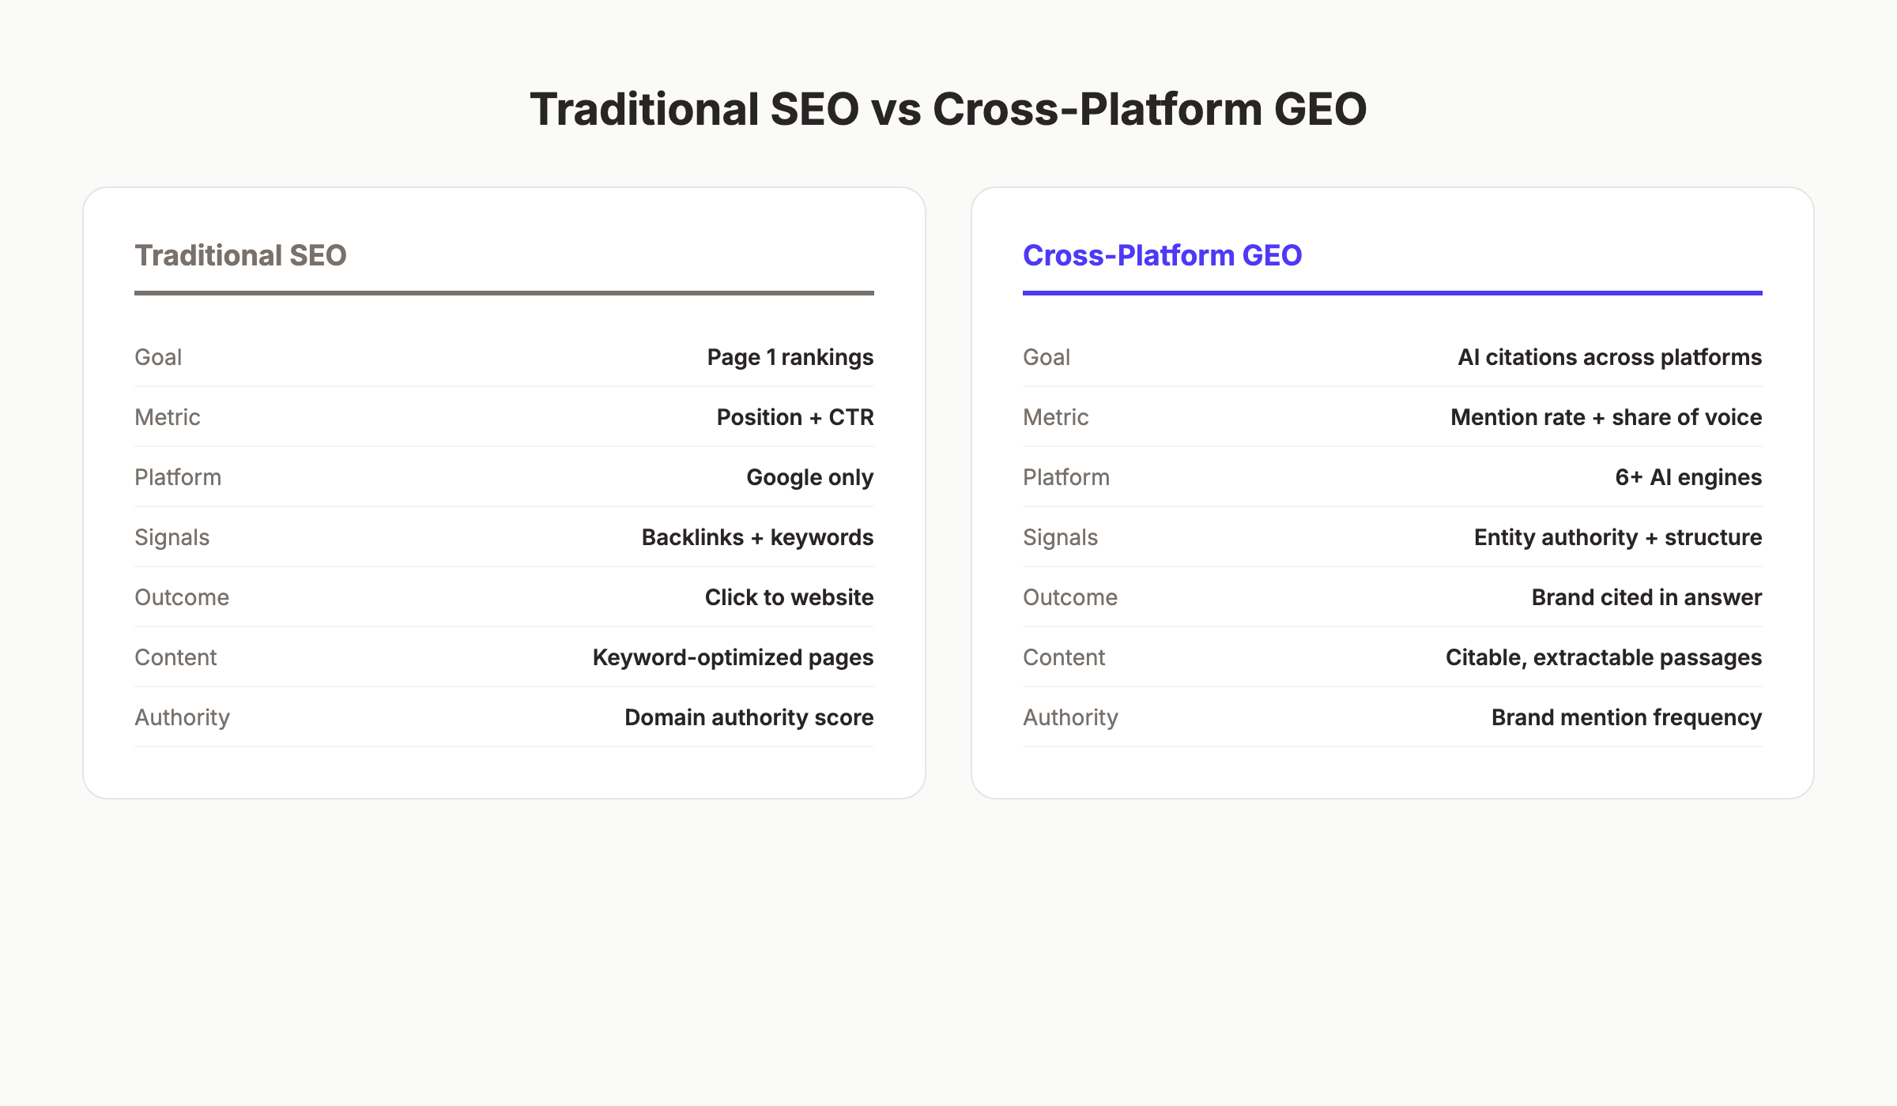Click Keyword-optimized pages text
This screenshot has width=1897, height=1106.
click(732, 656)
